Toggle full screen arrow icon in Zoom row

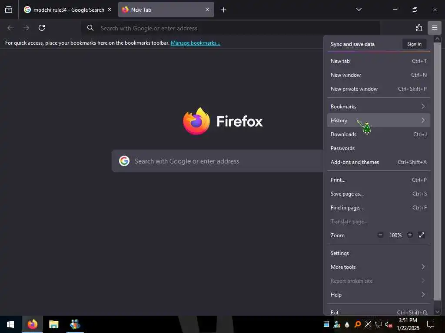point(422,235)
